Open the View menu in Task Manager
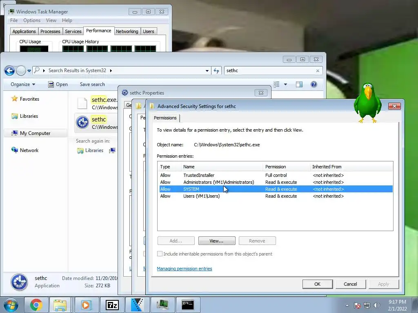Screen dimensions: 418x313 (51, 20)
